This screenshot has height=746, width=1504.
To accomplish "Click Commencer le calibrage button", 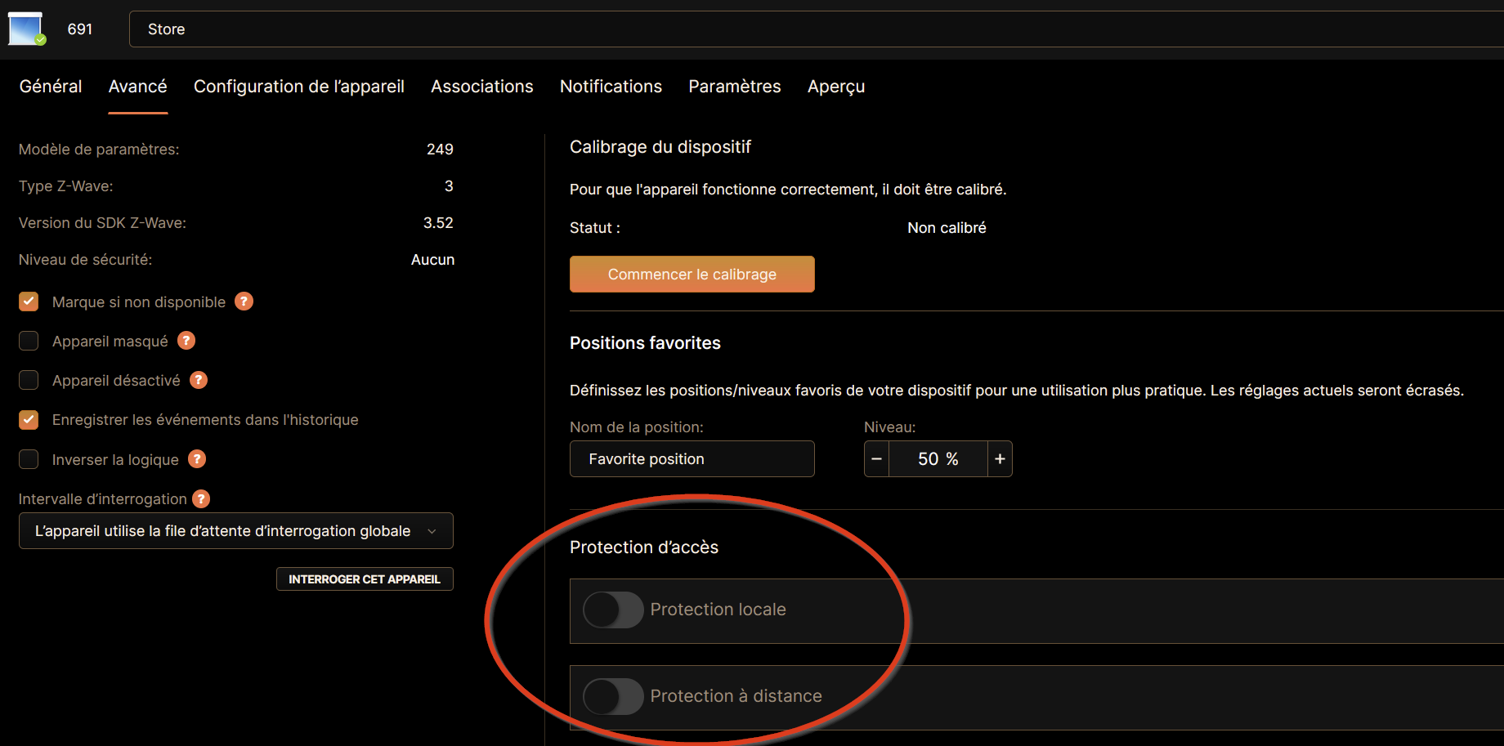I will click(x=692, y=275).
